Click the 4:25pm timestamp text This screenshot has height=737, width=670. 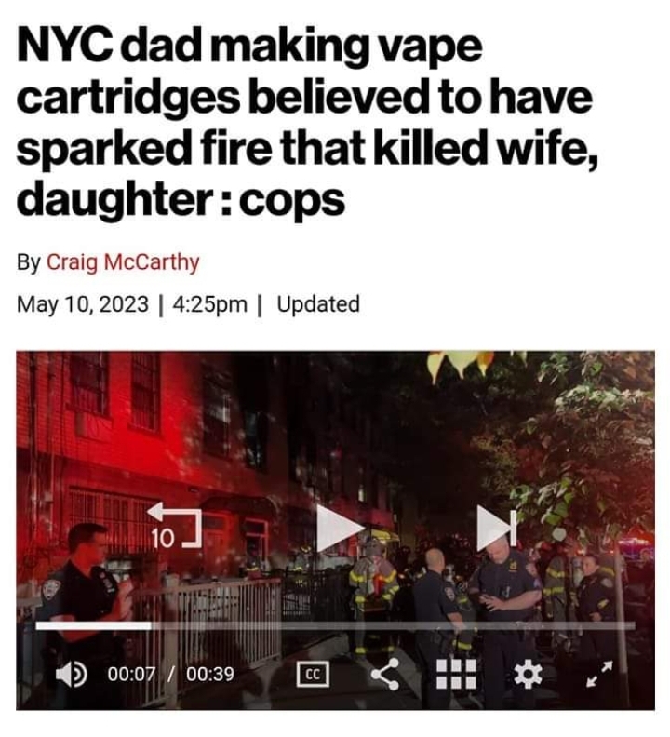[209, 303]
